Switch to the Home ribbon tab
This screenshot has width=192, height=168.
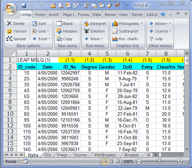pos(40,15)
